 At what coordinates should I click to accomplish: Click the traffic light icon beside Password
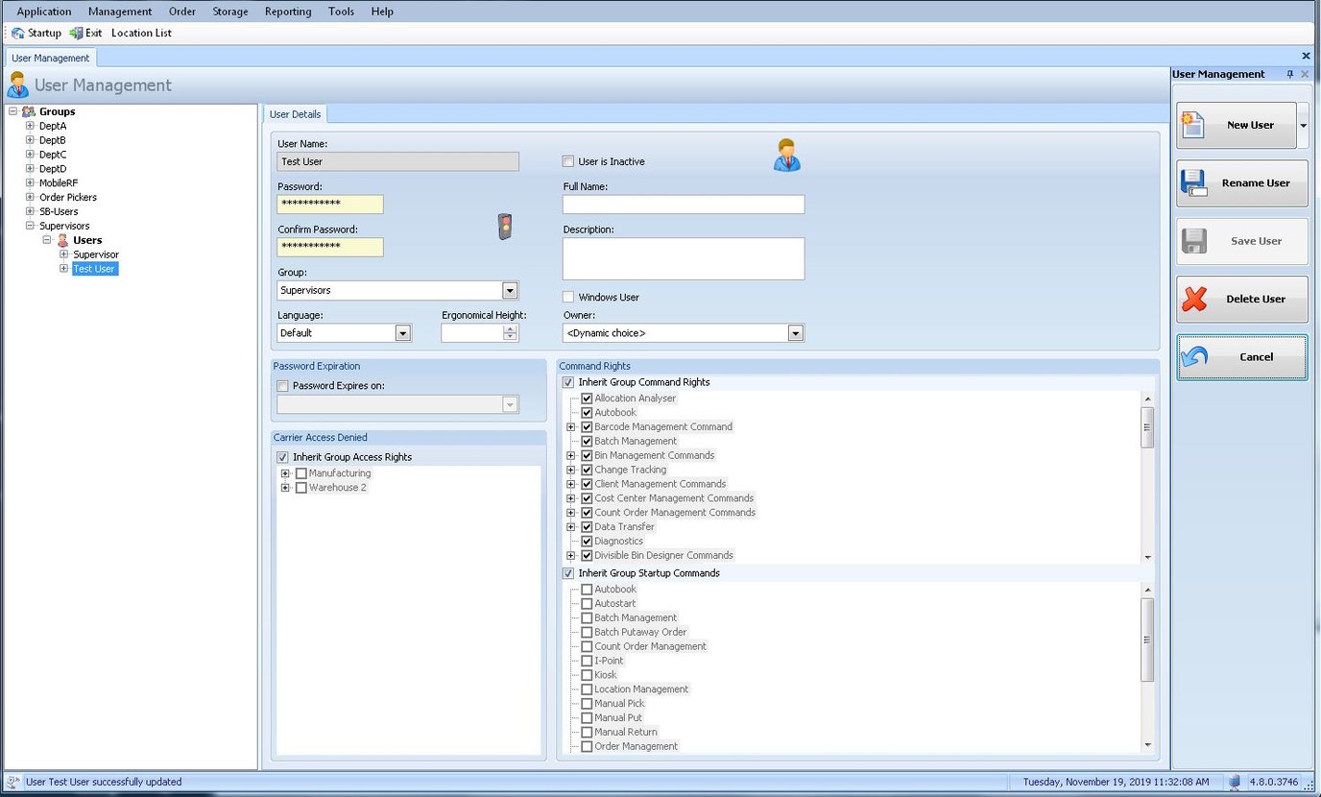click(503, 227)
